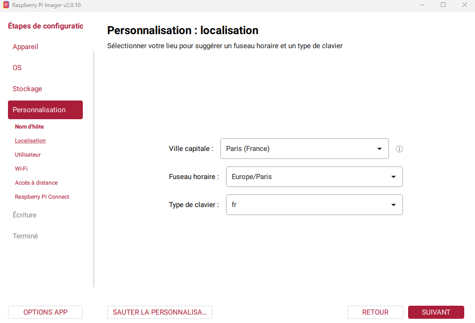
Task: Click the OPTIONS APP button
Action: pyautogui.click(x=45, y=312)
